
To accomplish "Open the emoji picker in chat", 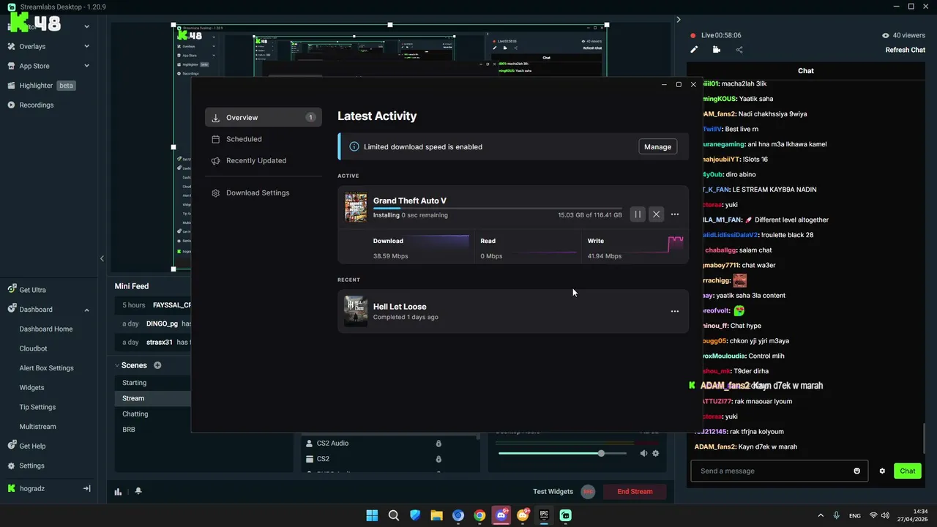I will (857, 471).
